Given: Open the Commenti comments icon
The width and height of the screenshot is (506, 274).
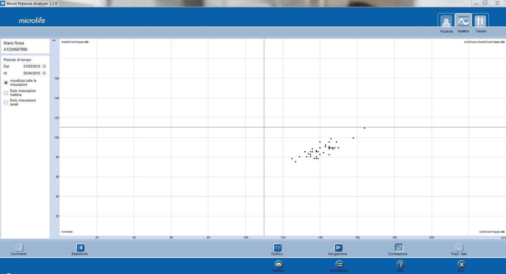Looking at the screenshot, I should 20,248.
